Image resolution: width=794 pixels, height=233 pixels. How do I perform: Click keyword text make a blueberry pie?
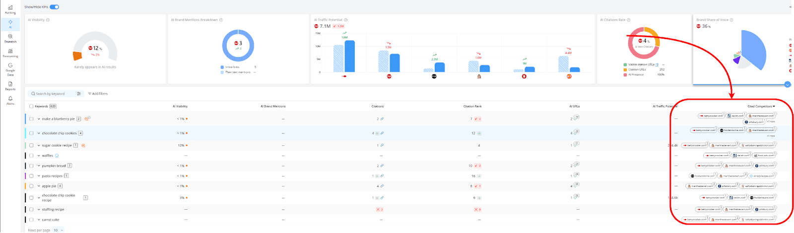click(x=58, y=119)
